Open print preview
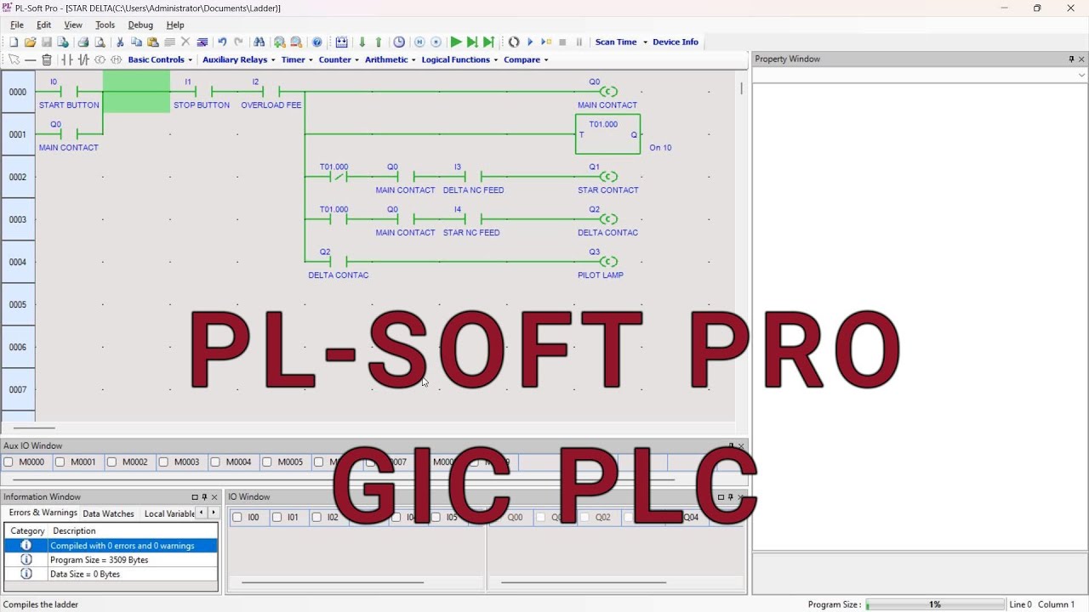This screenshot has height=612, width=1089. pyautogui.click(x=100, y=42)
